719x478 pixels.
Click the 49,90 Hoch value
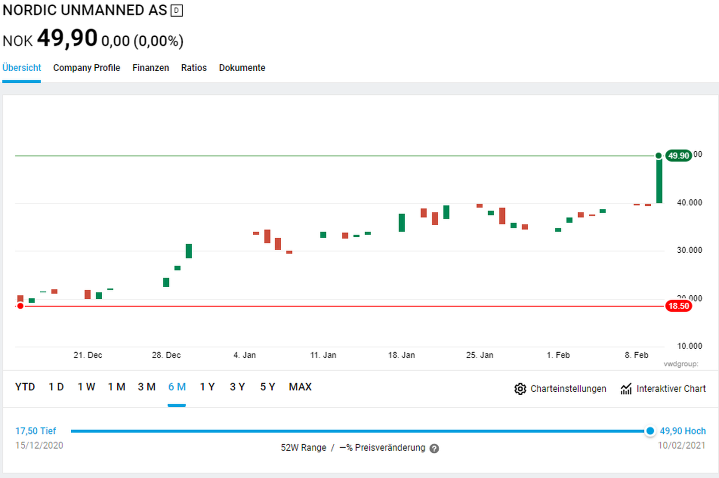pos(683,431)
